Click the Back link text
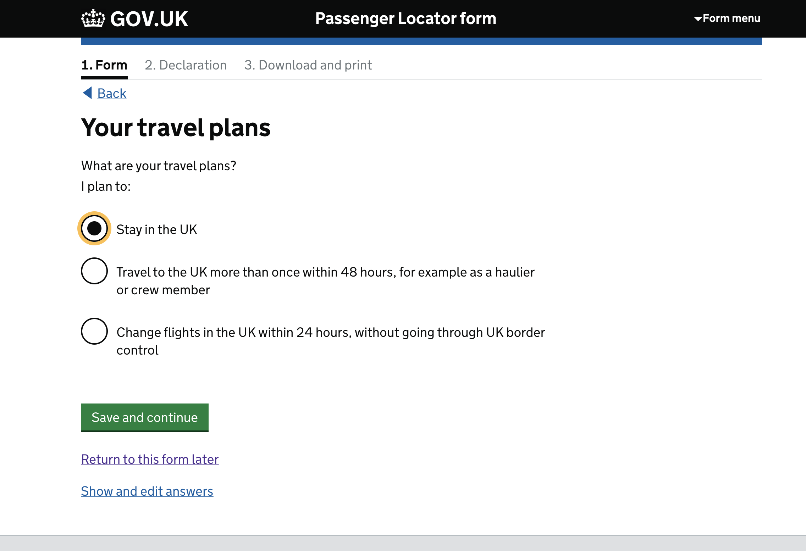The height and width of the screenshot is (551, 806). click(x=112, y=94)
